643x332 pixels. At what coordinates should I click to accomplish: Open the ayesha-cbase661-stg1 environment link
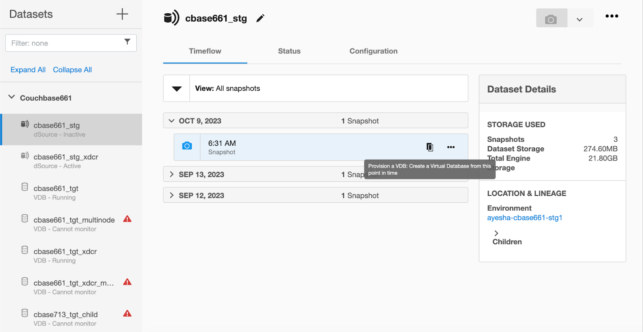[x=524, y=218]
